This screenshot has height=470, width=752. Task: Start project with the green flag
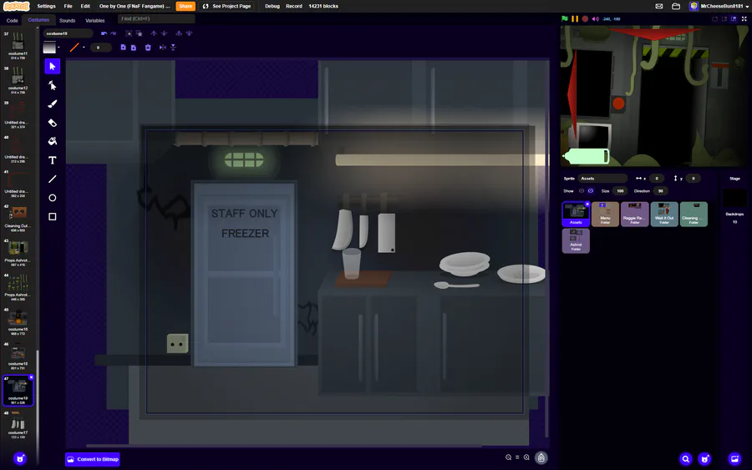click(565, 18)
